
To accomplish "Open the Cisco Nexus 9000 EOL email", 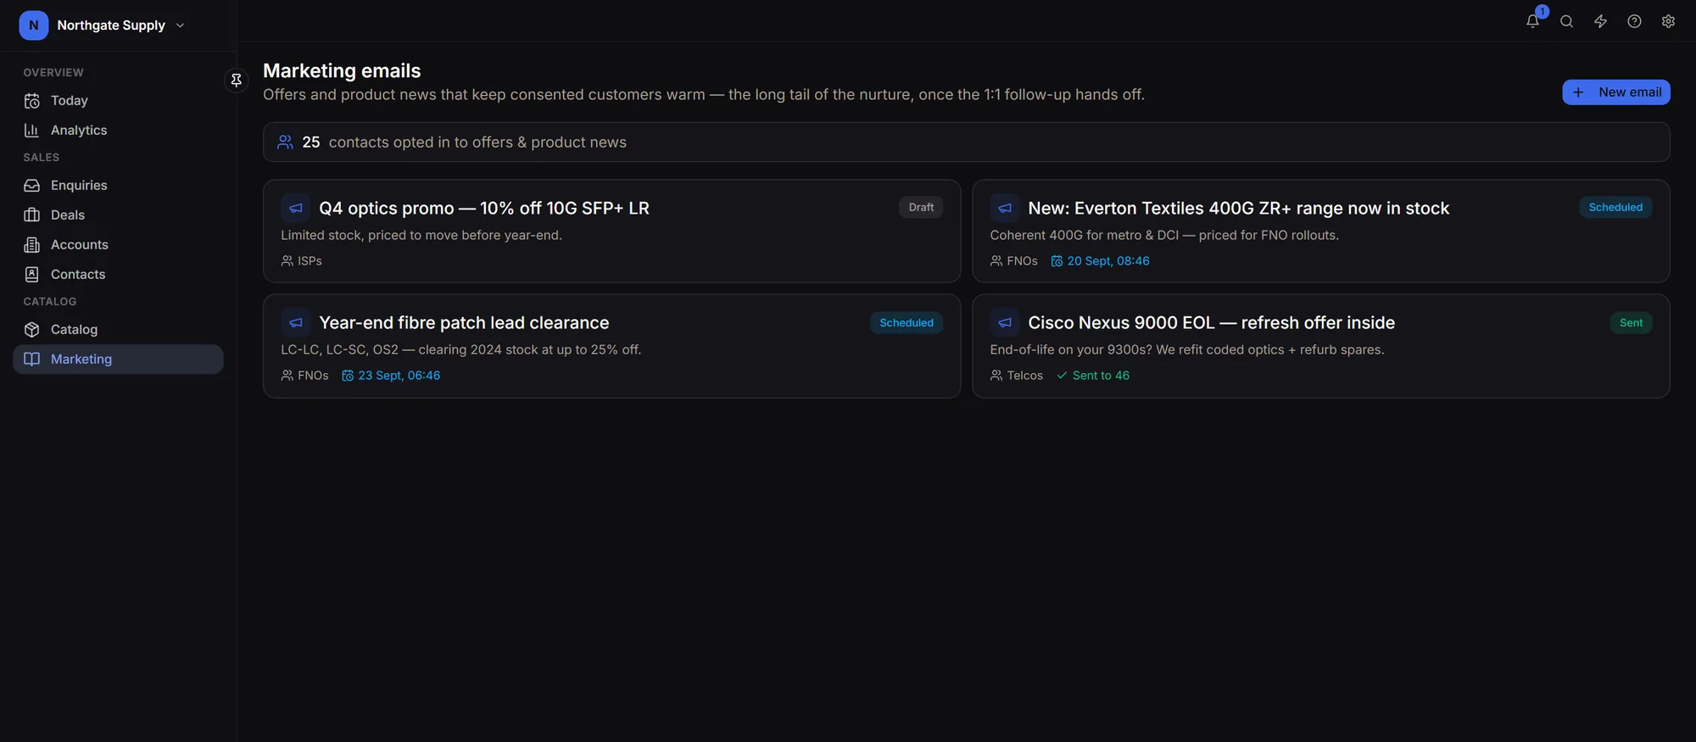I will click(1320, 346).
